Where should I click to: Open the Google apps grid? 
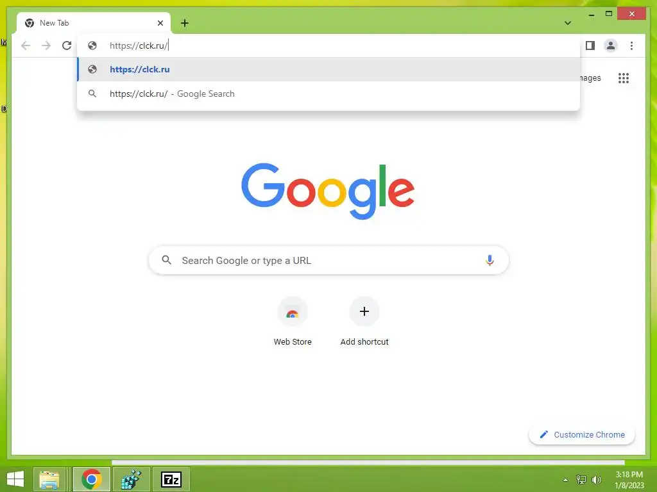point(624,78)
